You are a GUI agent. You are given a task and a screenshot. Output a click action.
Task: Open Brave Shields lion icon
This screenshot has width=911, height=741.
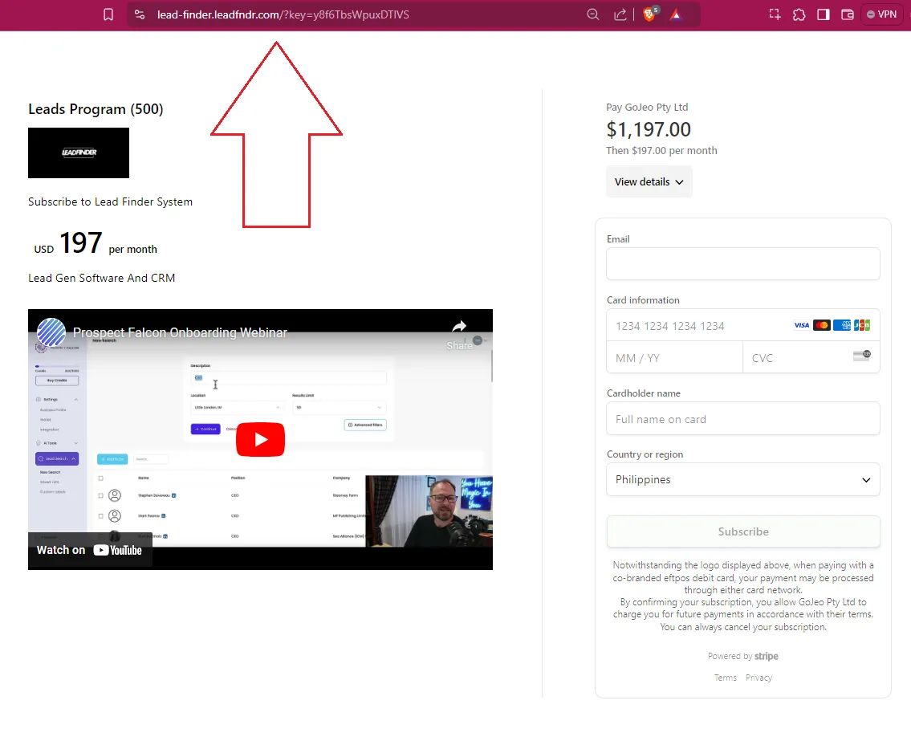650,14
